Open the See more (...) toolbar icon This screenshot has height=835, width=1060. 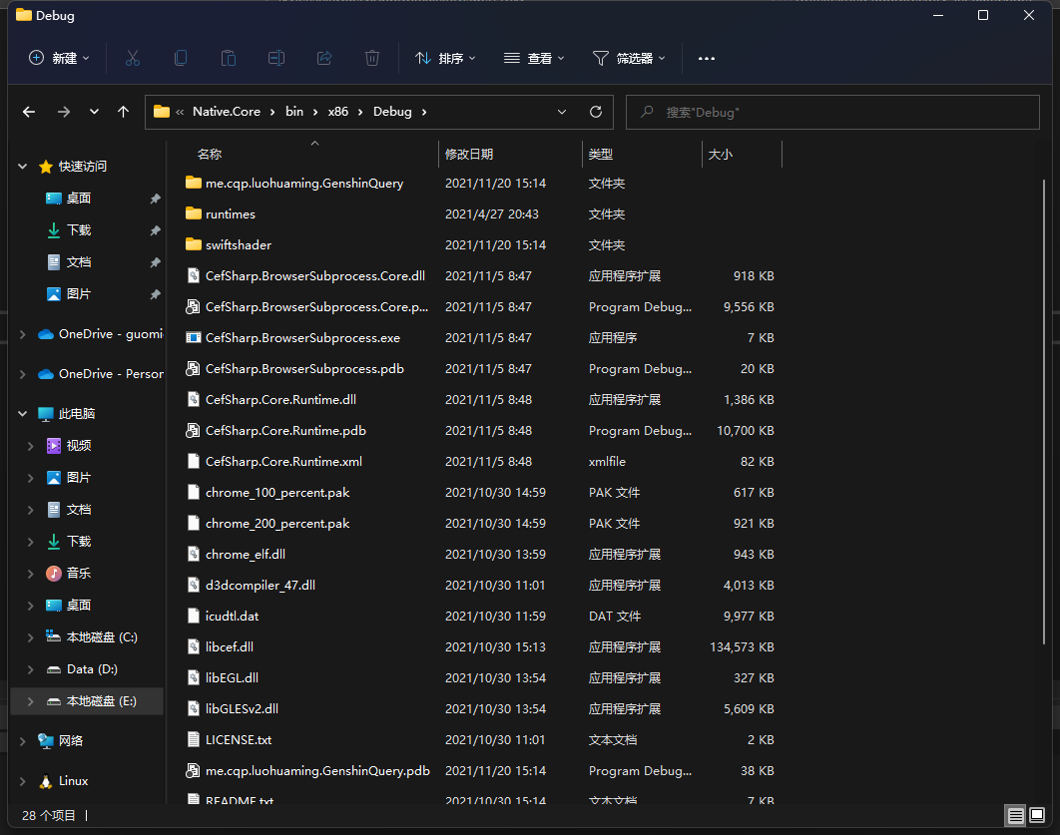click(707, 58)
